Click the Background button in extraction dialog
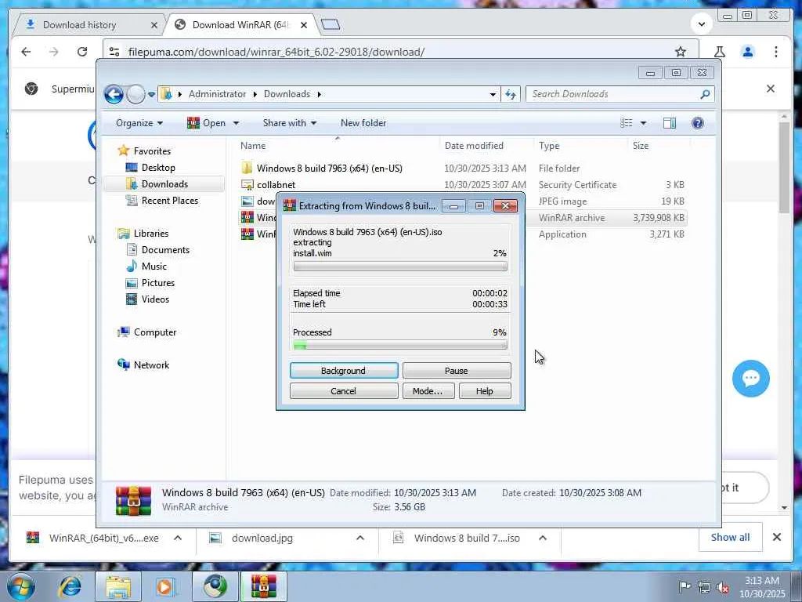 344,370
